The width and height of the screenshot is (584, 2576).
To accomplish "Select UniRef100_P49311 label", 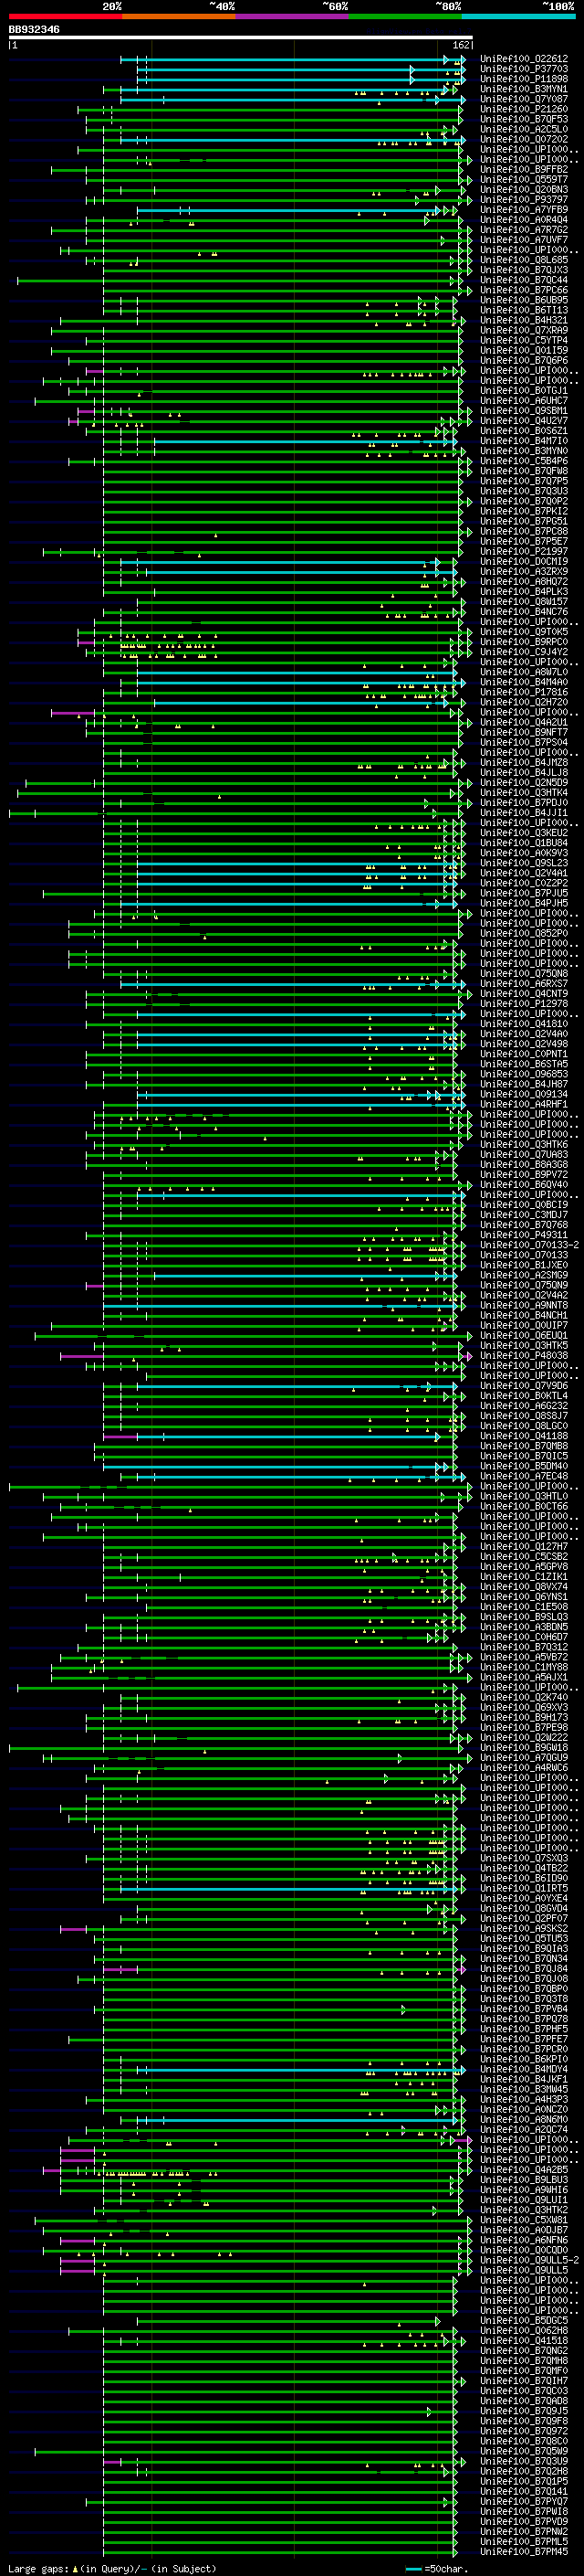I will click(x=524, y=1235).
